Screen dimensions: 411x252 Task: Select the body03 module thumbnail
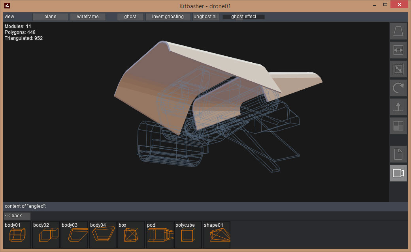[x=74, y=235]
